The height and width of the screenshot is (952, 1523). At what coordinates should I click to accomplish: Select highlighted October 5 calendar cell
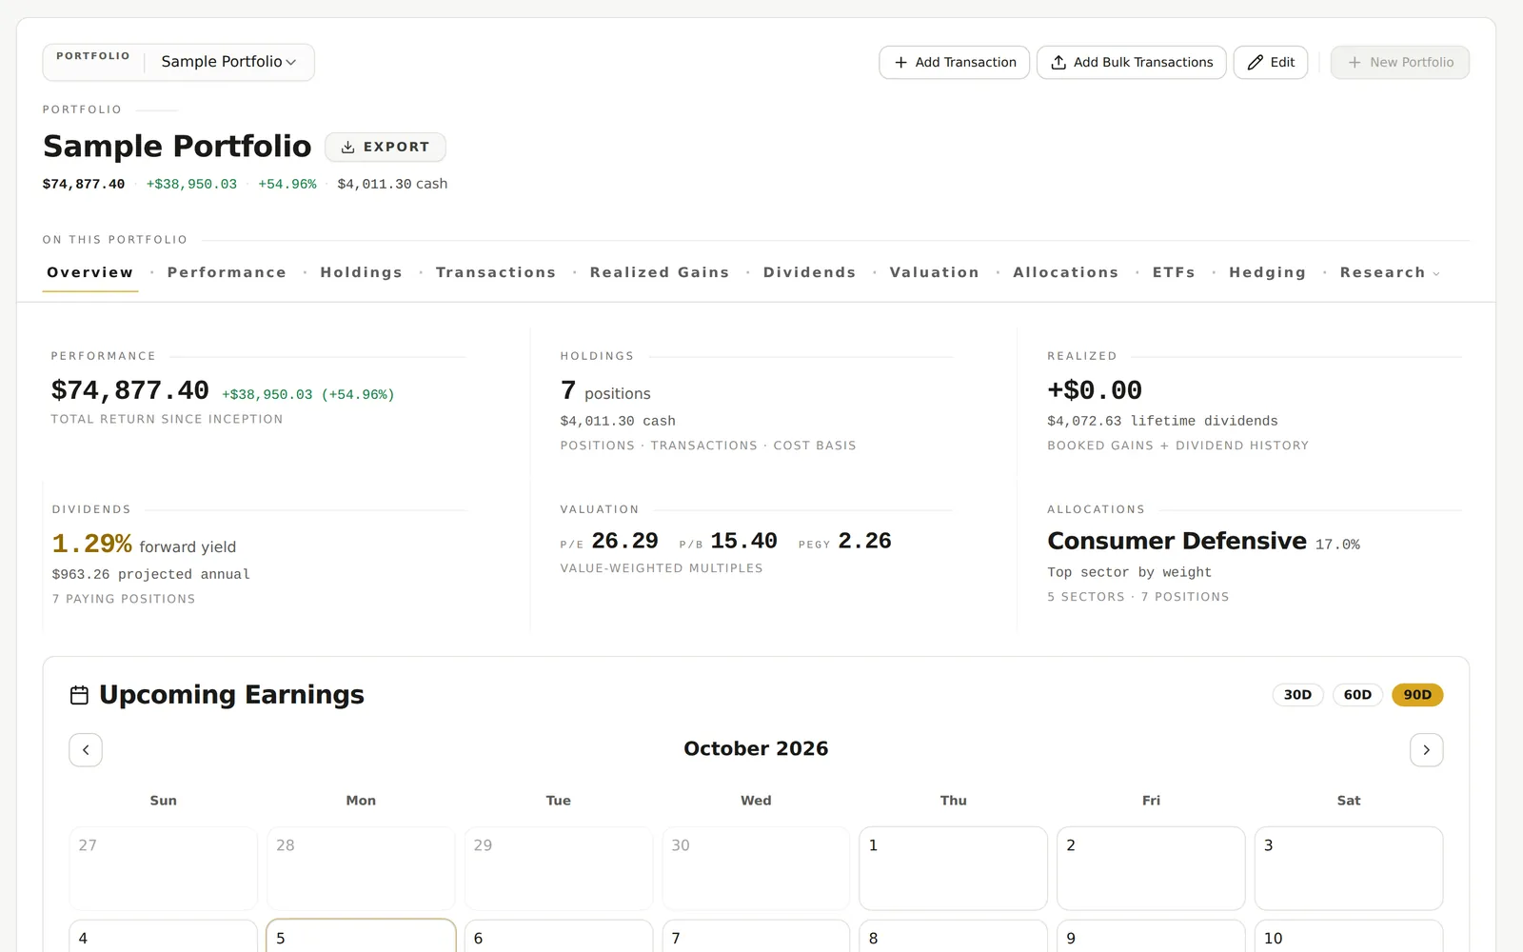(361, 936)
